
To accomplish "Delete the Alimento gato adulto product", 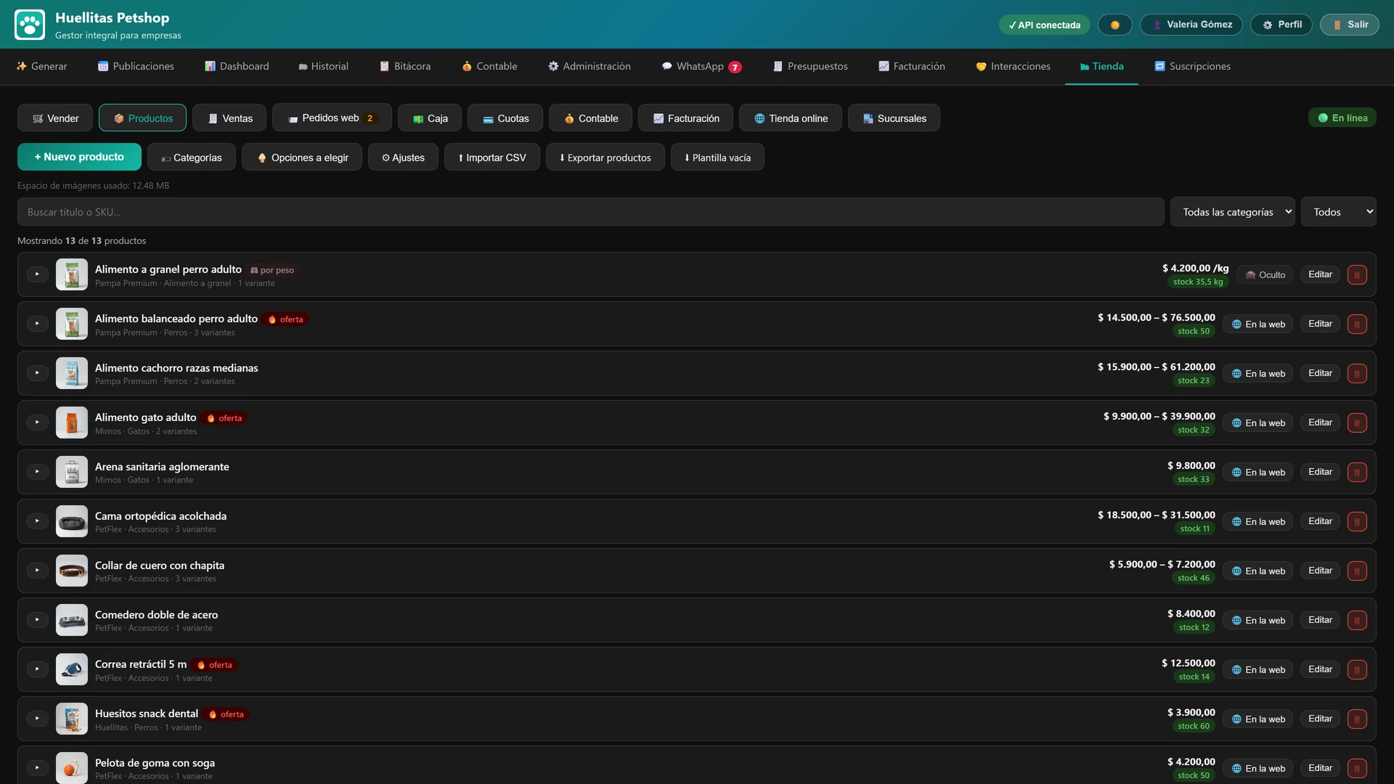I will [x=1357, y=422].
